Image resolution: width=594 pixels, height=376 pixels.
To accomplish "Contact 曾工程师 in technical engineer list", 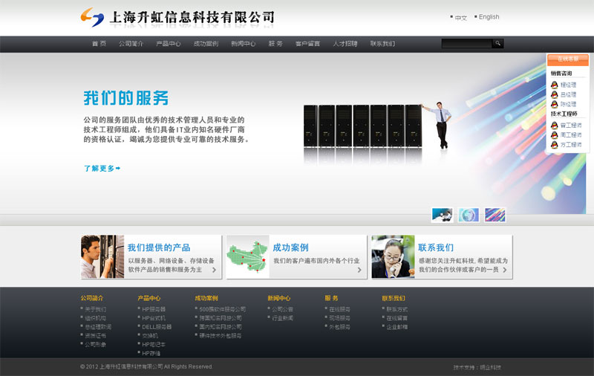I will 571,126.
